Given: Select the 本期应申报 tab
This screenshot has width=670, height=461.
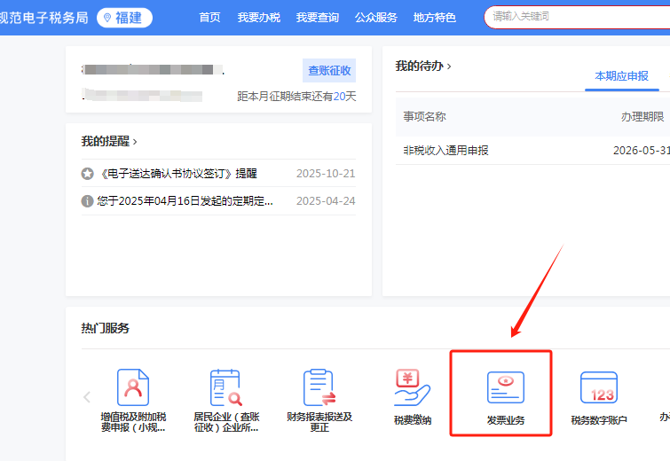Looking at the screenshot, I should click(x=622, y=76).
